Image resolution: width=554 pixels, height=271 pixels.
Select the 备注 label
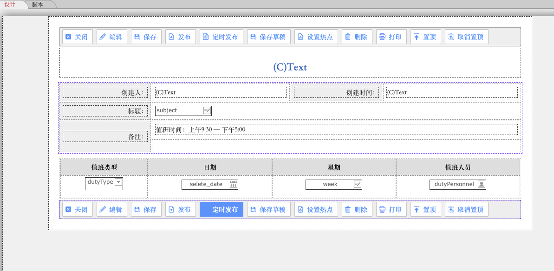coord(105,136)
